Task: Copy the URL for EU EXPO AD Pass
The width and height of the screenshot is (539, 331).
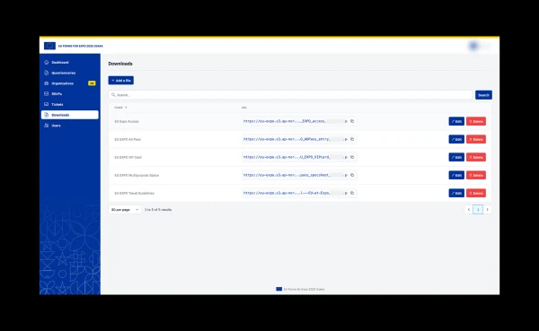Action: [x=352, y=139]
